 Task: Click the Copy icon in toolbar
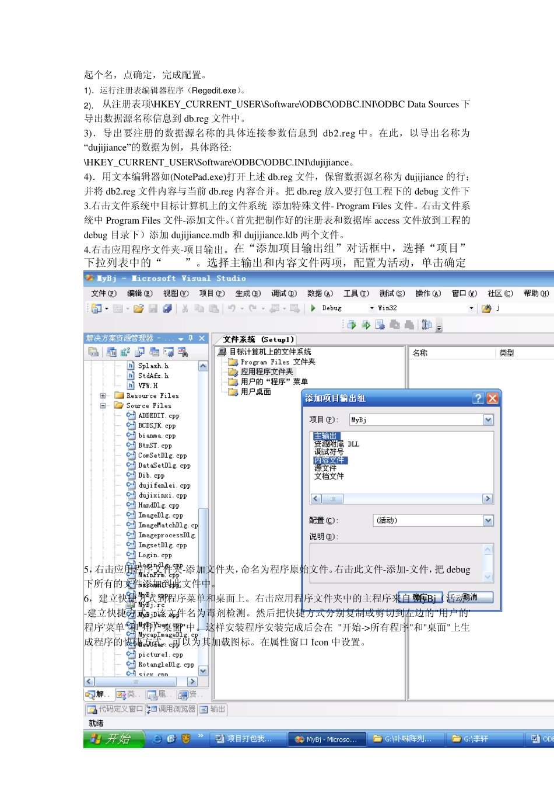point(199,308)
